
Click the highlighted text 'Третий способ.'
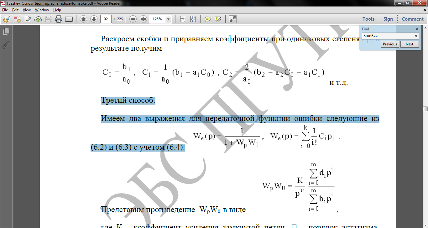[128, 101]
